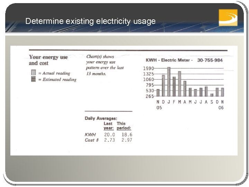The image size is (249, 187).
Task: Click the Estimated reading legend icon
Action: [x=34, y=79]
